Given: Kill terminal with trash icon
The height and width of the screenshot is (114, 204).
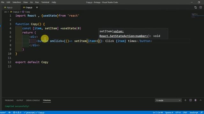Looking at the screenshot, I should click(x=195, y=100).
